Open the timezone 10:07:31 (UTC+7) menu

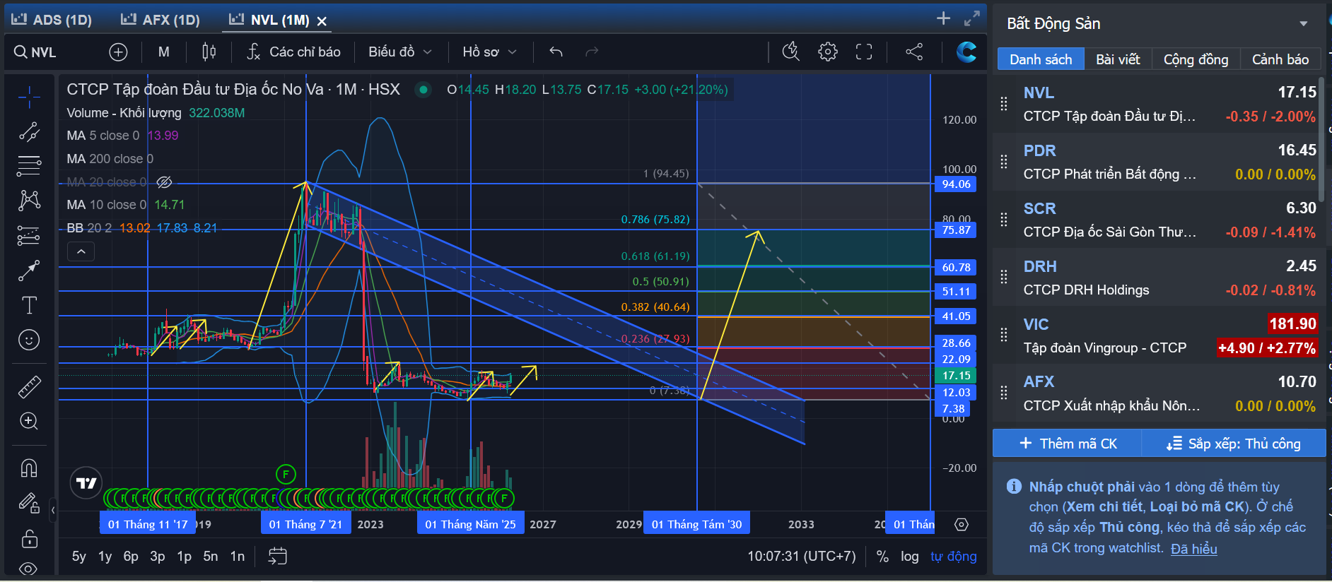802,557
